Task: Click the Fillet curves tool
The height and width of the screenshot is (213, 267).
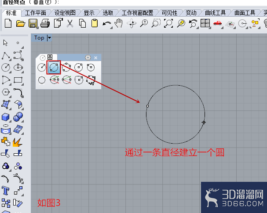Action: pyautogui.click(x=18, y=93)
